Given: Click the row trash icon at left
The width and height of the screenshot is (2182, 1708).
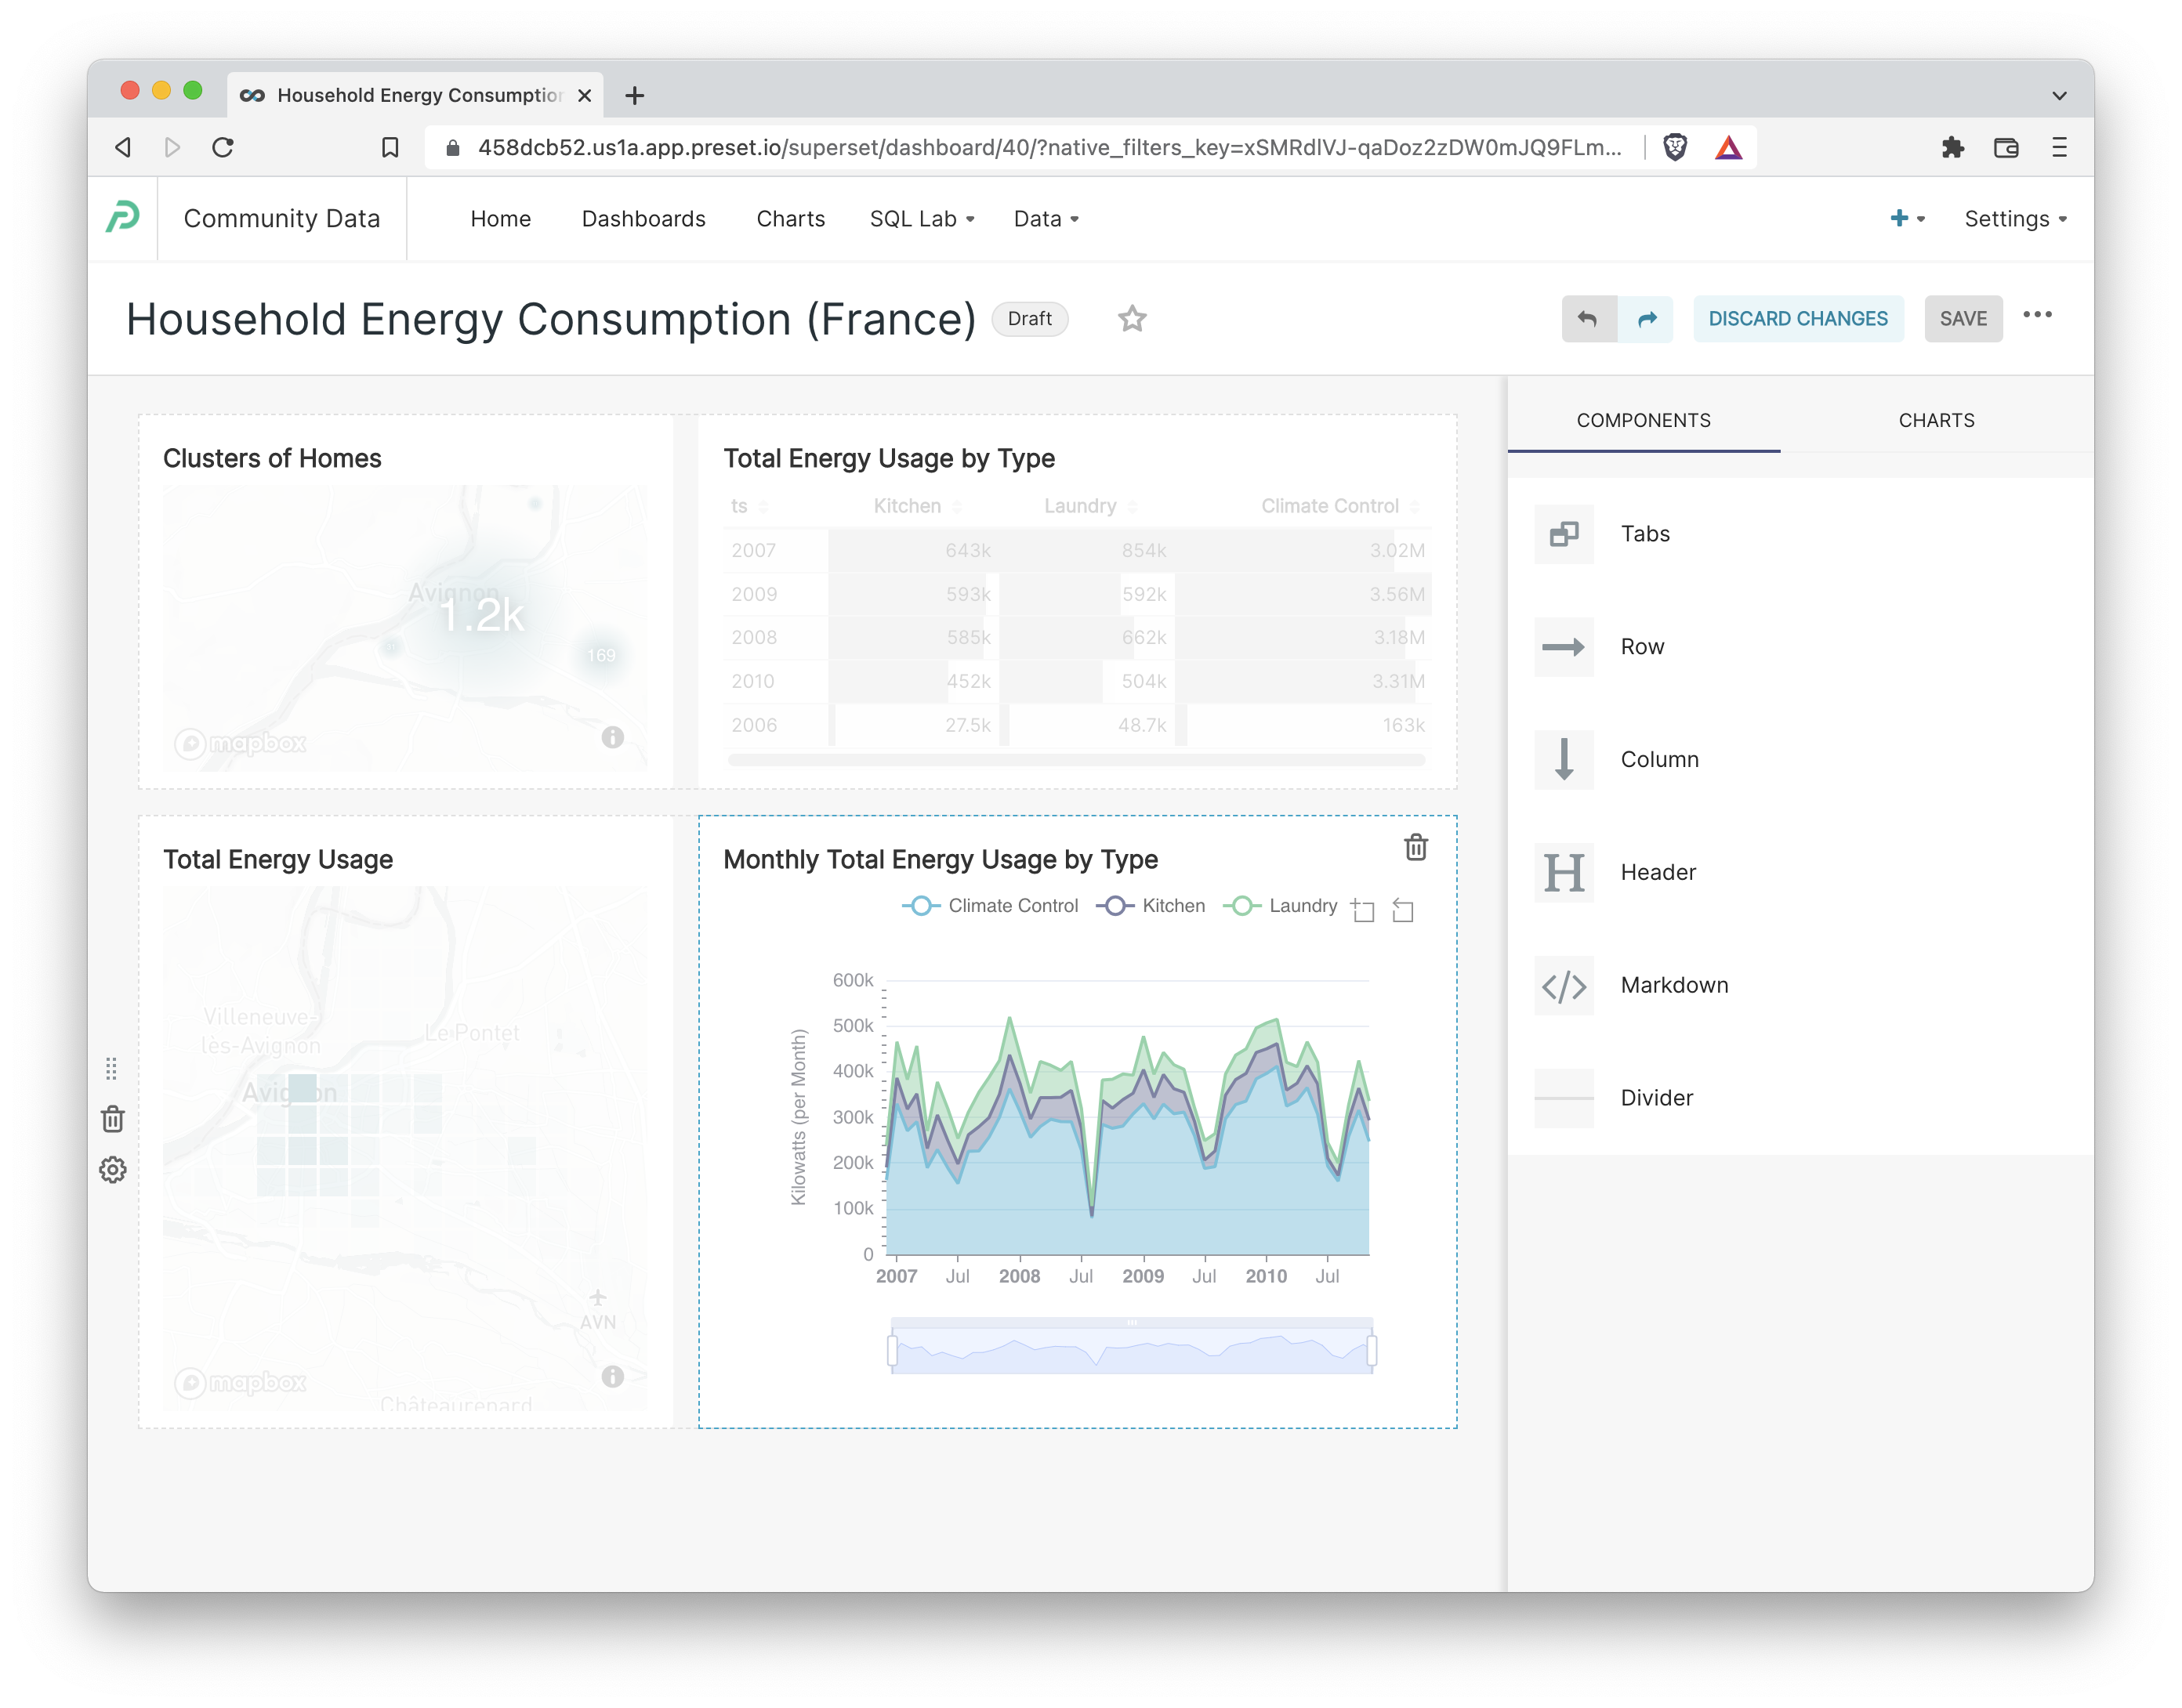Looking at the screenshot, I should pos(113,1119).
